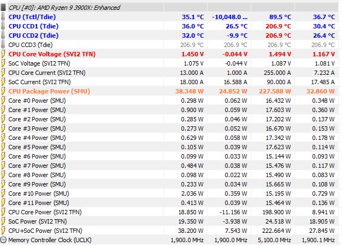Select the CPU Core Power (SVI2 TFN) label
The image size is (342, 246).
(45, 212)
